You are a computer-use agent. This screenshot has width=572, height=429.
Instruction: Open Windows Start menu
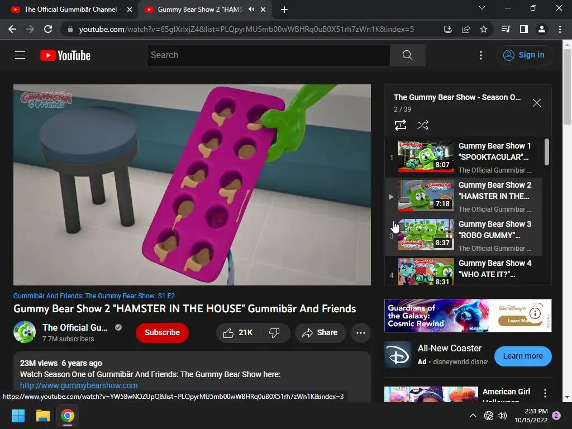18,416
